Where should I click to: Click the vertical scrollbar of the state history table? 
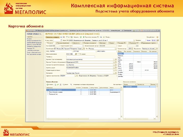click(157, 101)
